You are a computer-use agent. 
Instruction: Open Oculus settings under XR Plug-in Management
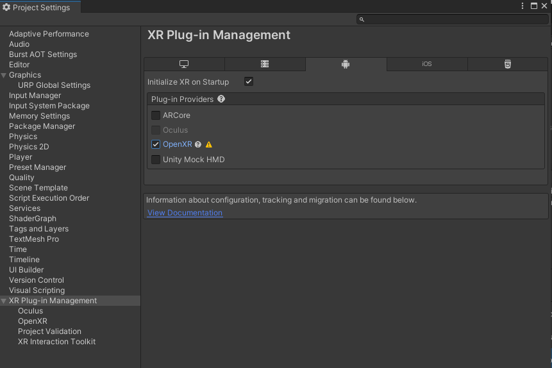point(31,311)
